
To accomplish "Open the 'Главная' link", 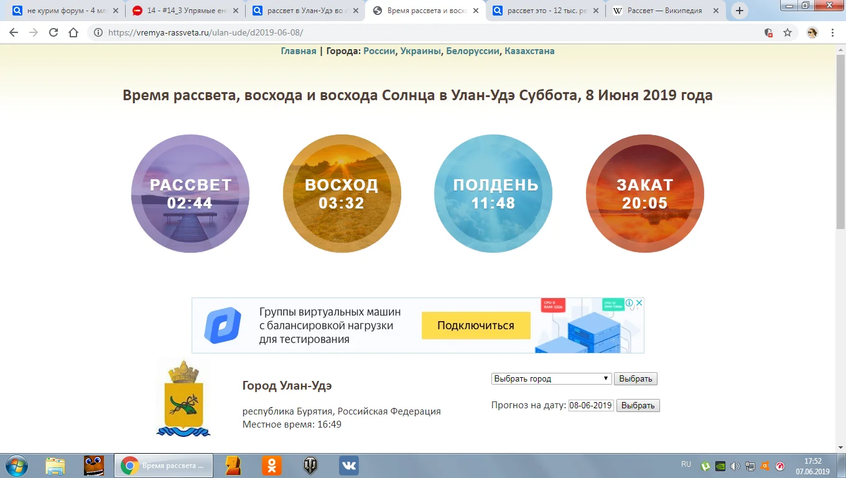I will tap(299, 51).
